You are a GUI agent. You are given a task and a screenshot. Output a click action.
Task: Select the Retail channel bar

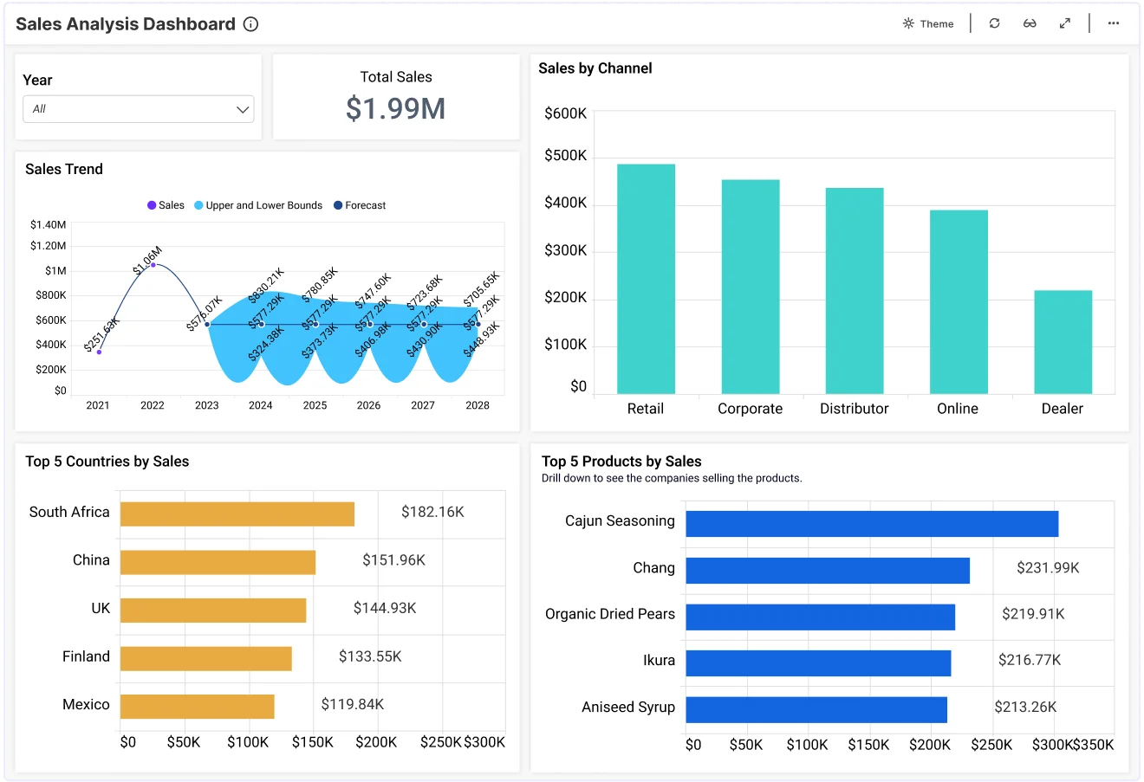[x=646, y=279]
